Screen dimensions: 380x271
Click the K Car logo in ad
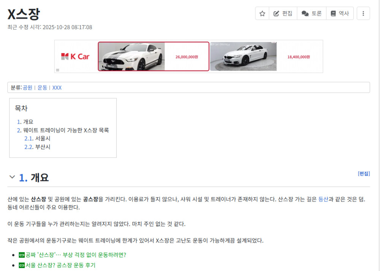tap(75, 57)
